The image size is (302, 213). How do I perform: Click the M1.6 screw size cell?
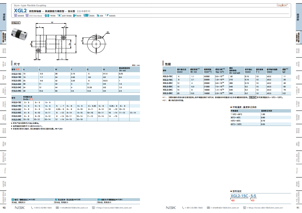(x=105, y=74)
